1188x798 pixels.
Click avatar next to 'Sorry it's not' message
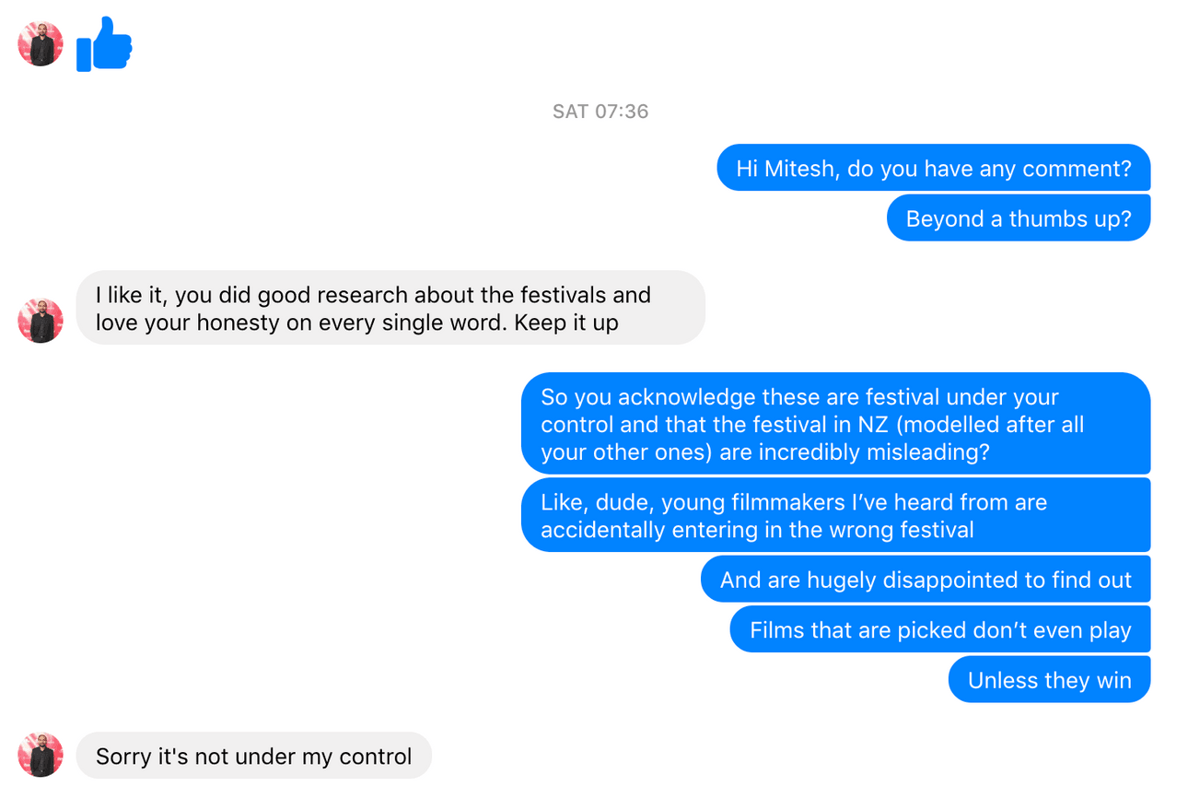click(41, 755)
